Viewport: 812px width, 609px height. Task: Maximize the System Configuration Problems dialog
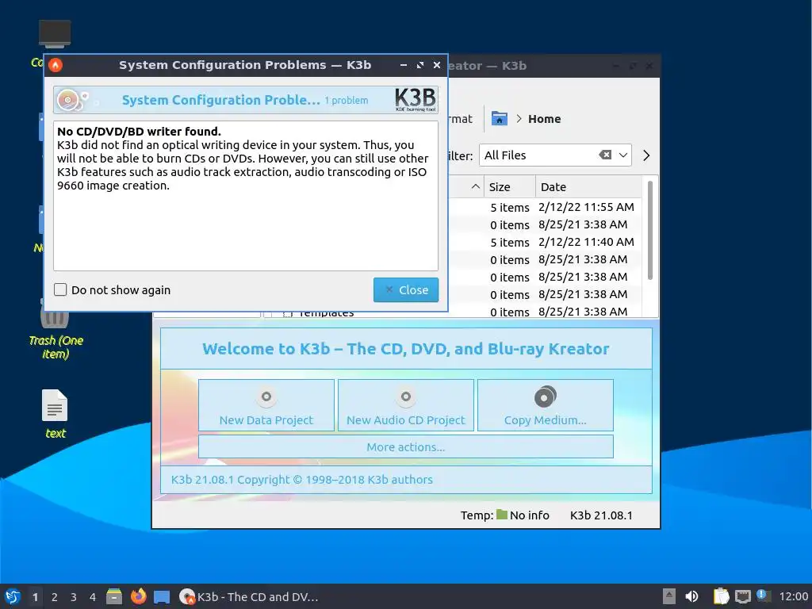(x=420, y=65)
